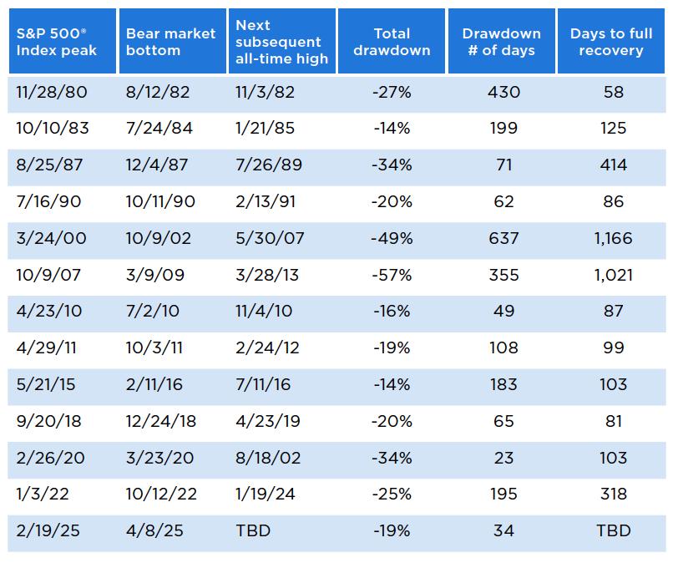Select the "Total drawdown" column header
This screenshot has width=678, height=563.
392,42
